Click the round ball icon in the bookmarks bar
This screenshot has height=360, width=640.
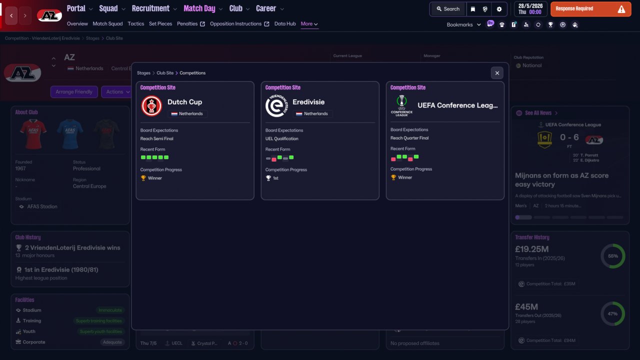click(562, 24)
